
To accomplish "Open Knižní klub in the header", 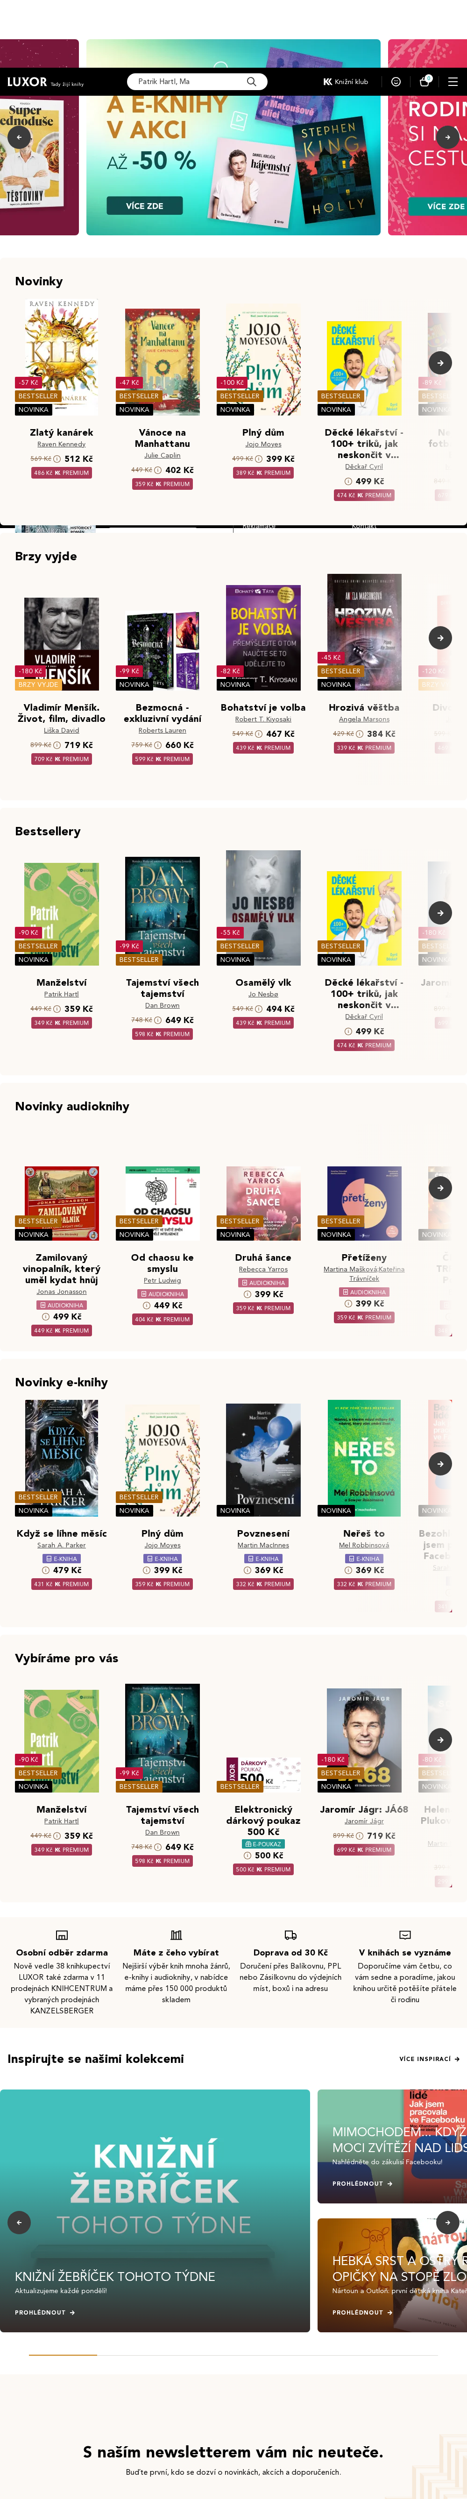I will click(x=346, y=83).
